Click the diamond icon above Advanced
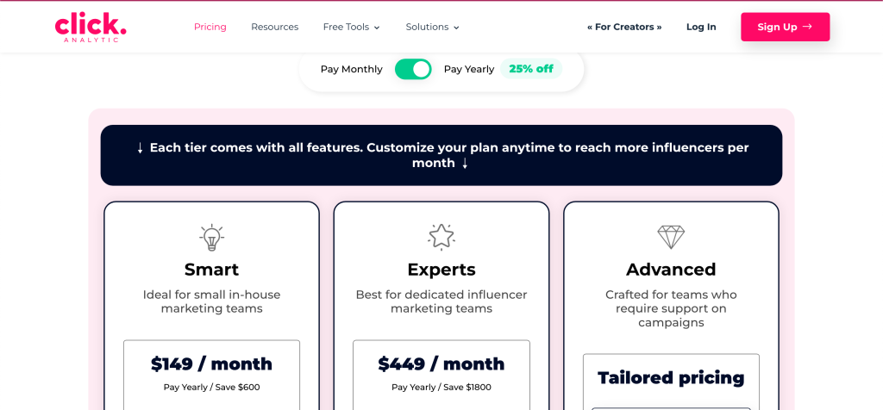The height and width of the screenshot is (410, 883). tap(671, 237)
